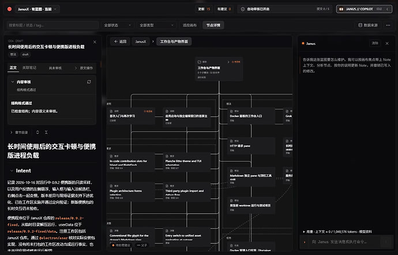Click document icon on Markdown 独立 pane node
The width and height of the screenshot is (398, 255).
pos(231,171)
